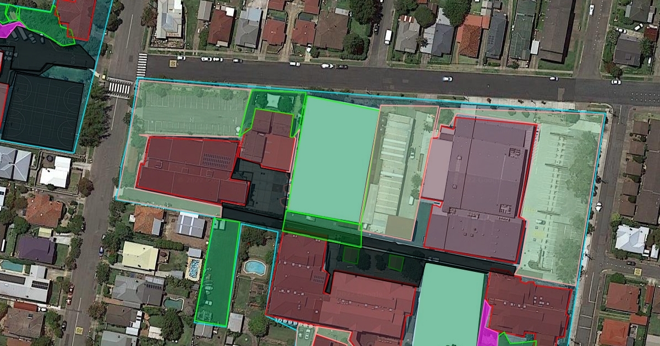The image size is (660, 346).
Task: Click the zebra crossing beside the top-left parking lot
Action: coord(119,87)
